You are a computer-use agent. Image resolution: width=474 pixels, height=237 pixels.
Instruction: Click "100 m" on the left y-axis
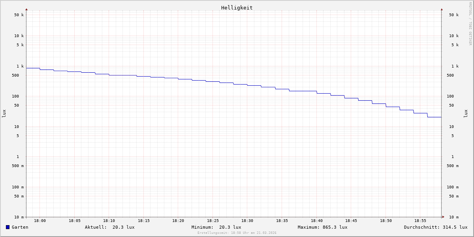pyautogui.click(x=18, y=187)
